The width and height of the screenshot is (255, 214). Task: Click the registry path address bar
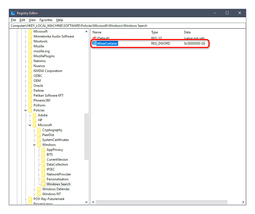pos(127,26)
